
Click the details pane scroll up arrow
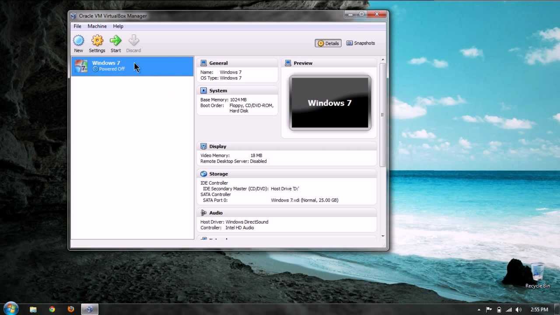[x=383, y=60]
